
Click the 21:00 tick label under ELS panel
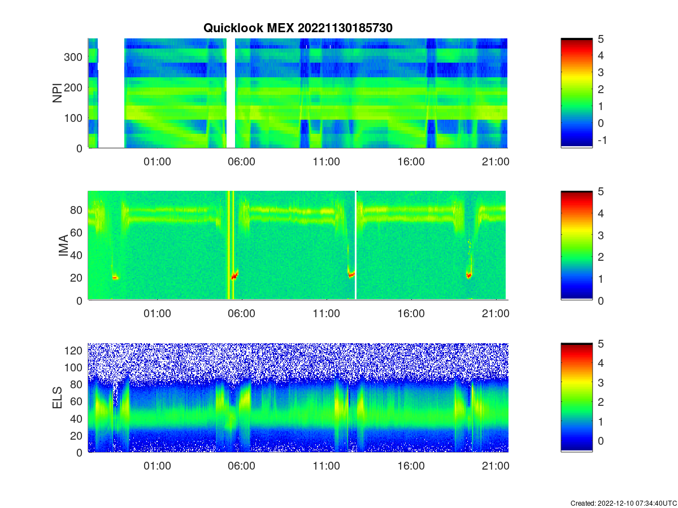click(x=496, y=466)
